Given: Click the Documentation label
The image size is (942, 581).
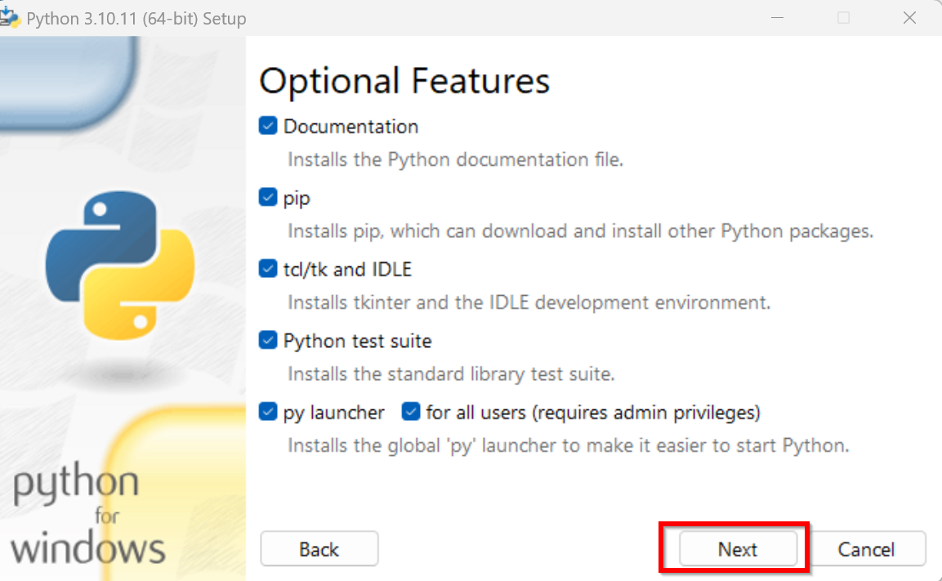Looking at the screenshot, I should pyautogui.click(x=350, y=126).
